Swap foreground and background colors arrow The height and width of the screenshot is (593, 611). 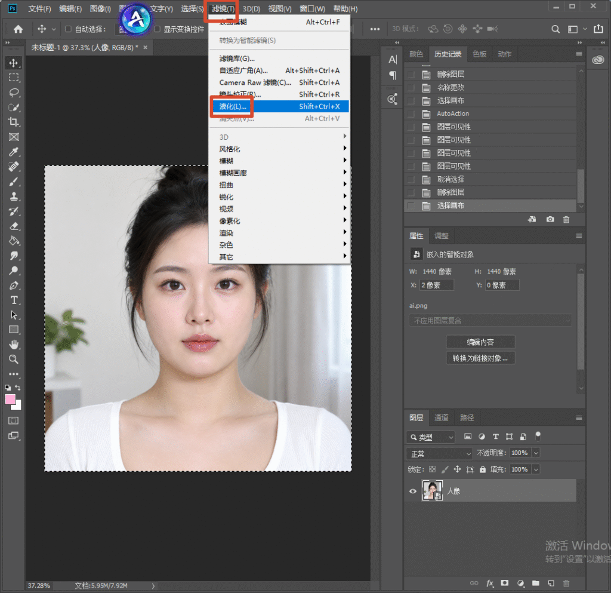(17, 388)
